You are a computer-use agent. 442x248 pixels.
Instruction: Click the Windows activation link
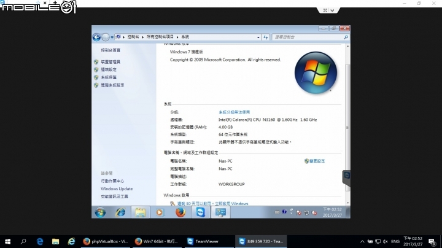coord(213,203)
